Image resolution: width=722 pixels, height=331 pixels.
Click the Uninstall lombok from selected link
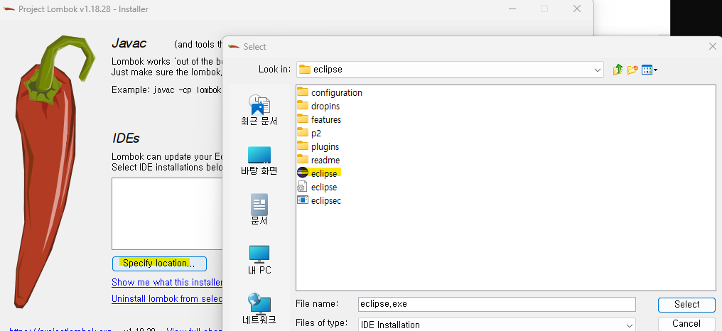[167, 299]
